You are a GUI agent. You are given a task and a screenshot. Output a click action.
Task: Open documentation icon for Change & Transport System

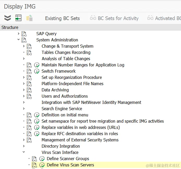coord(29,46)
